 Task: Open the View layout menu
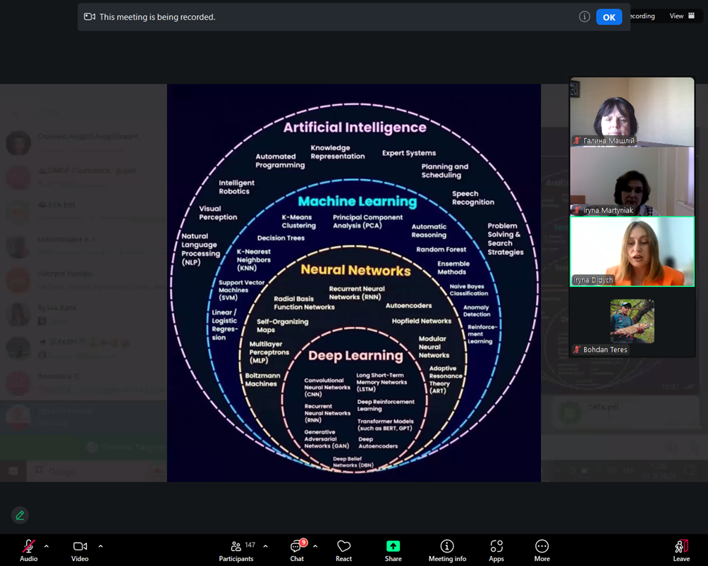[681, 16]
